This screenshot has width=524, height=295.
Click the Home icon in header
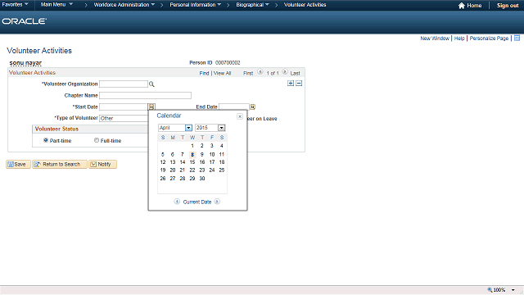[x=462, y=6]
